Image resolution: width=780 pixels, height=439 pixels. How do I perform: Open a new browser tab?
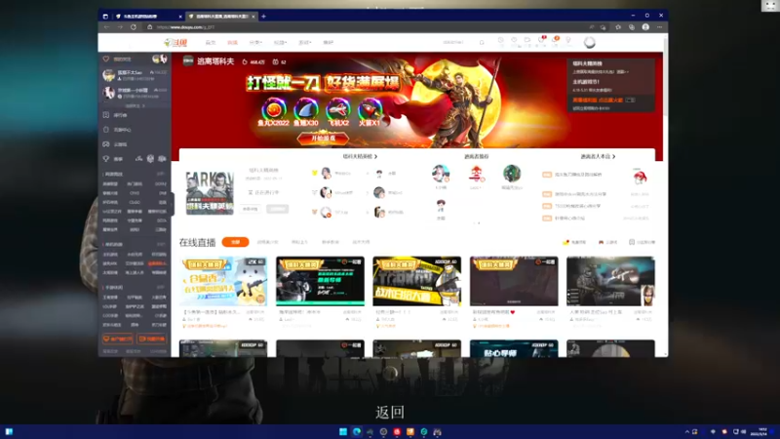(263, 17)
